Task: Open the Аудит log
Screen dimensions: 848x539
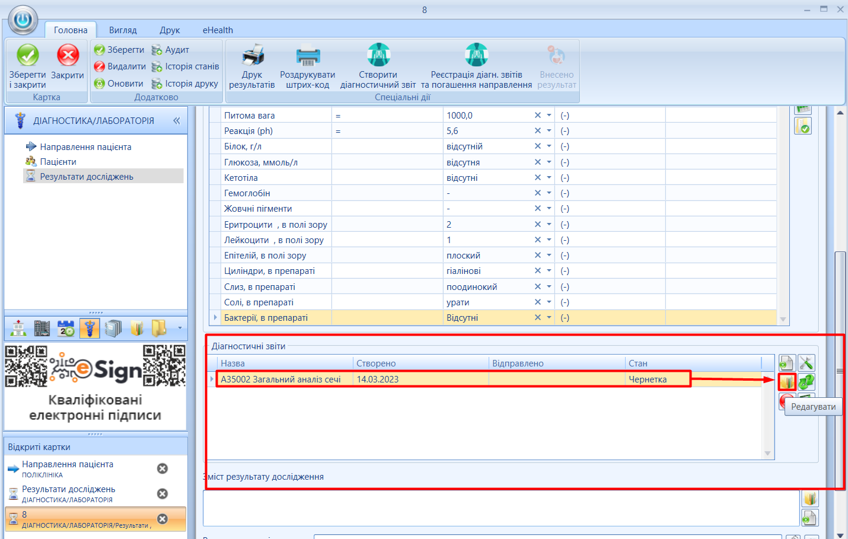Action: click(170, 50)
